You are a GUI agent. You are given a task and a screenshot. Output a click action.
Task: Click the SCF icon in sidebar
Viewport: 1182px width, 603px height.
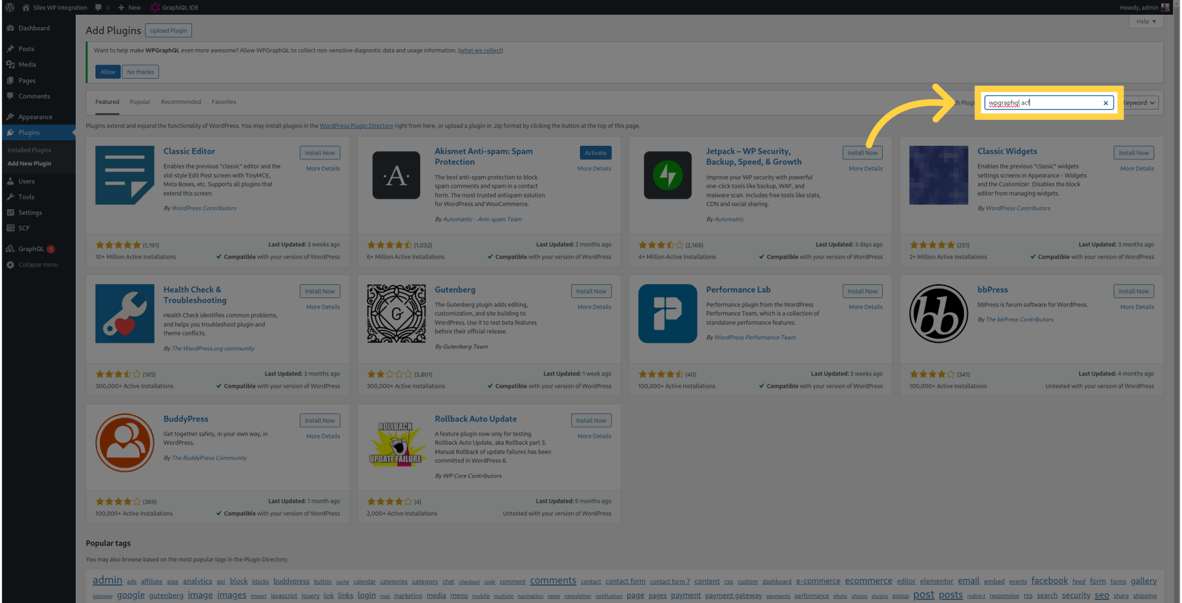click(10, 228)
